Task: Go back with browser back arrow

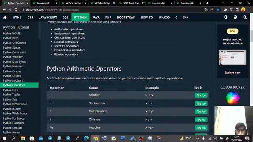Action: (x=4, y=9)
